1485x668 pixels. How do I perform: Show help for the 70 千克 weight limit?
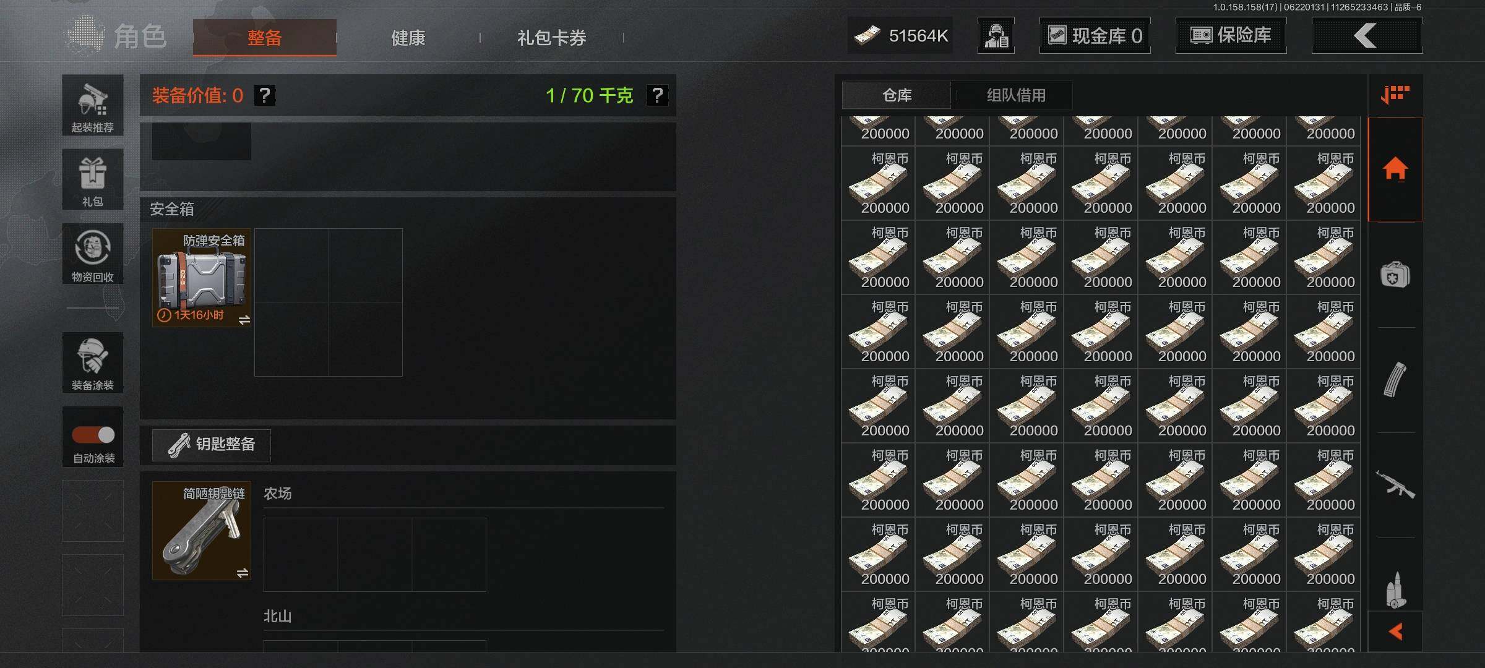click(657, 95)
